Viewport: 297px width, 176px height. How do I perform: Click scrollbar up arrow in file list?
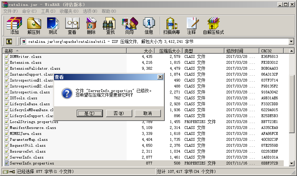click(x=291, y=51)
